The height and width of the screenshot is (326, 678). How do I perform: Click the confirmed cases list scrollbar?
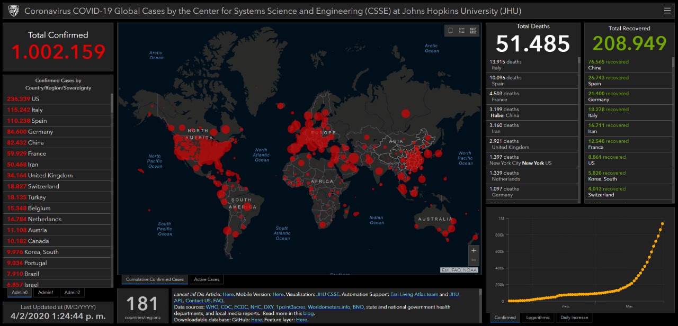pyautogui.click(x=112, y=104)
